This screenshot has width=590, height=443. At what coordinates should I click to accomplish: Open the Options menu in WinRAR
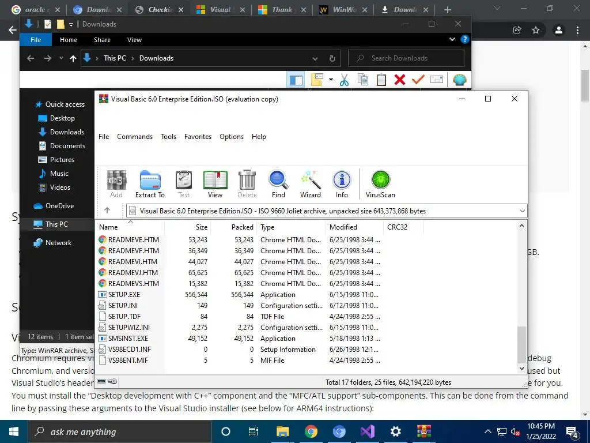[232, 137]
